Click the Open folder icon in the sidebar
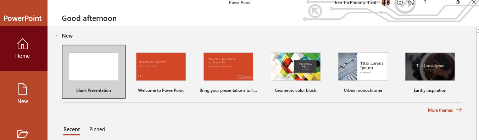 (x=23, y=134)
